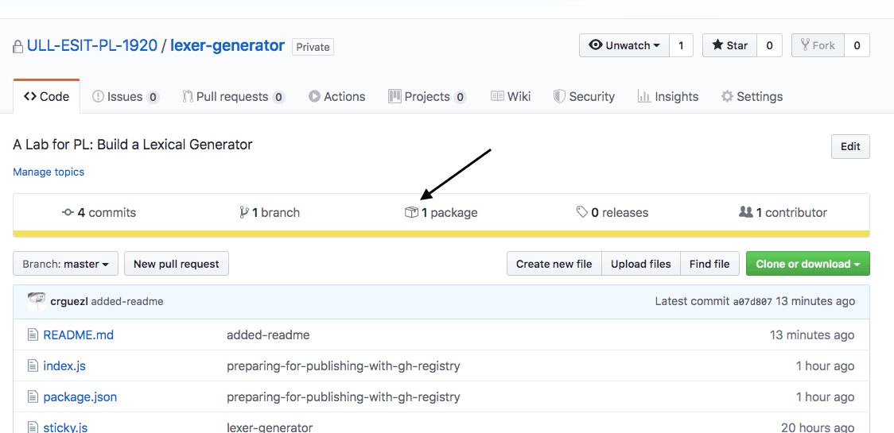Open the Clone or download dropdown
Screen dimensions: 894x433
click(807, 264)
